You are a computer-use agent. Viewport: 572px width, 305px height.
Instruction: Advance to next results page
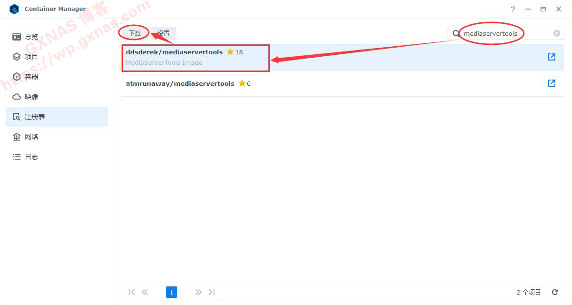pyautogui.click(x=198, y=292)
